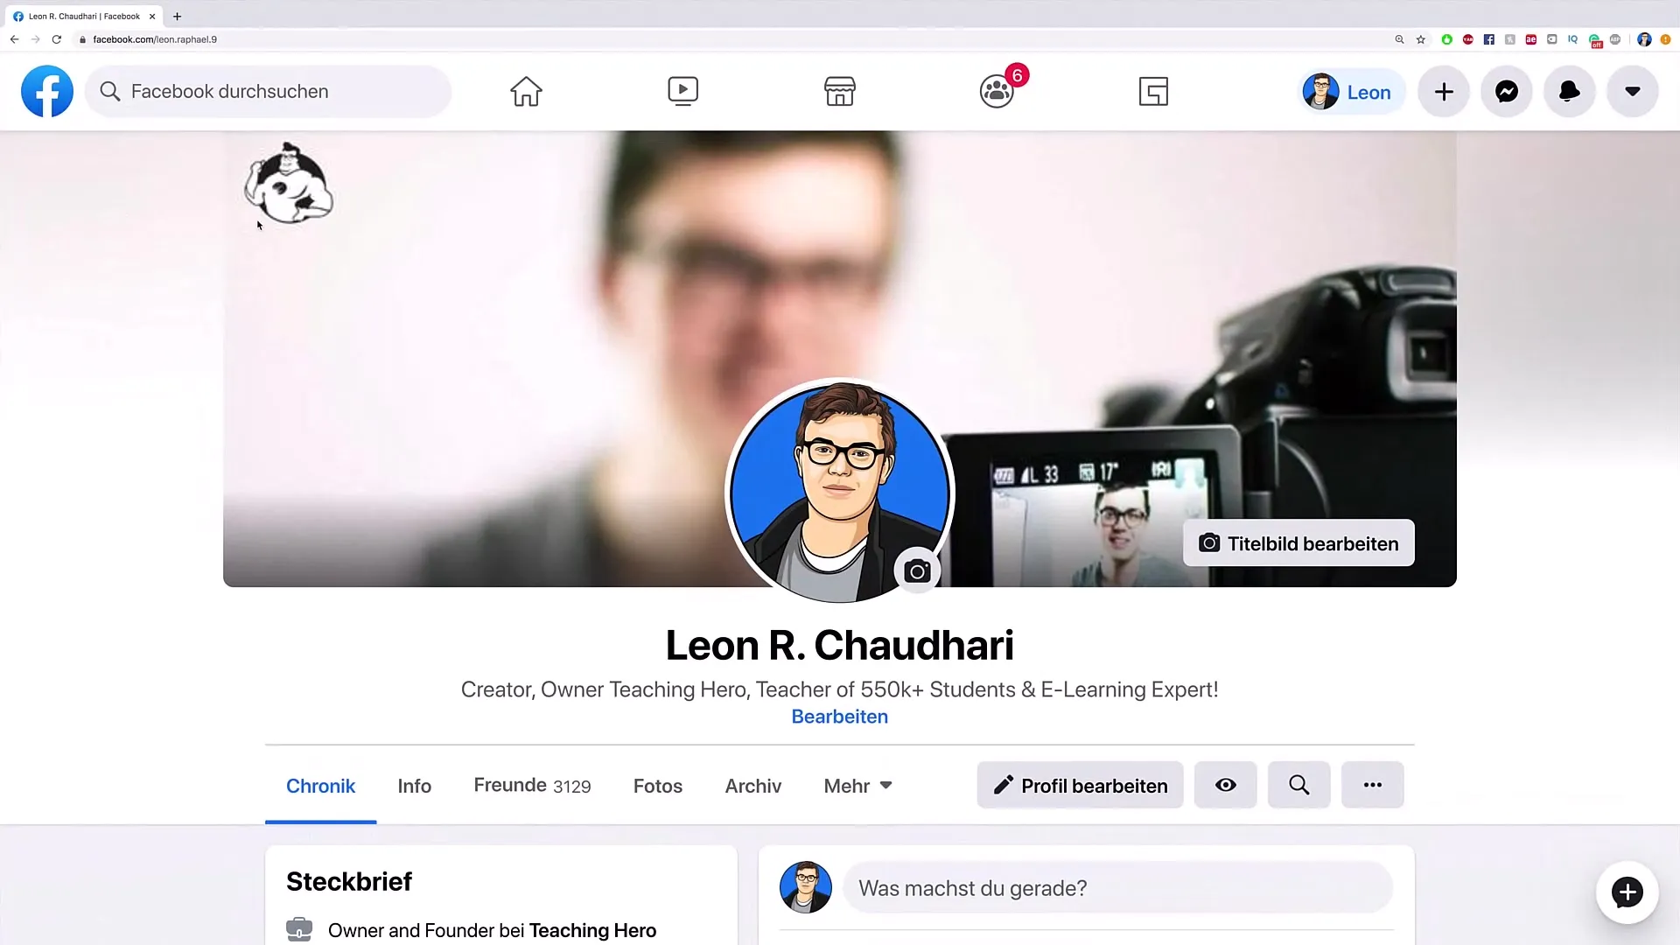Click the notifications bell icon
Viewport: 1680px width, 945px height.
click(1569, 91)
